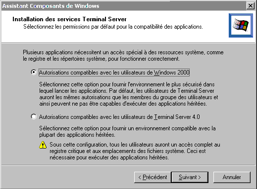Click the heading 'Installation des services Terminal Server'
257x189 pixels.
click(69, 19)
